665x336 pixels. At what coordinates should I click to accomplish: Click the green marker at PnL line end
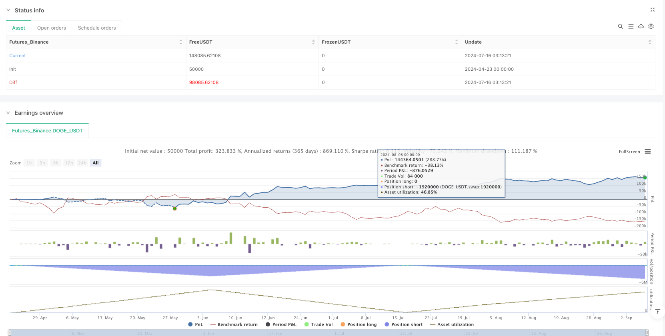[645, 177]
